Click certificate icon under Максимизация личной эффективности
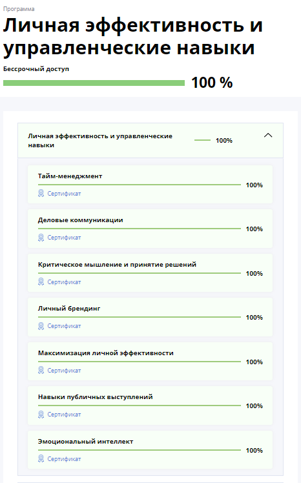Viewport: 301px width, 483px height. pos(41,370)
